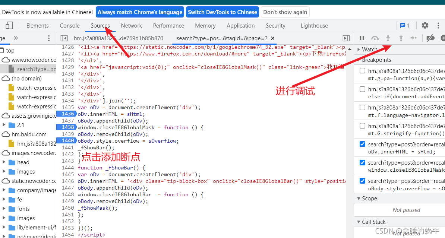Toggle the device toolbar icon
This screenshot has height=238, width=445.
coord(9,26)
